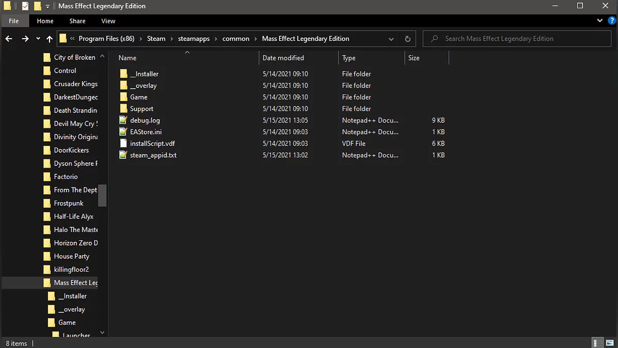Switch to Details view layout
The height and width of the screenshot is (348, 618).
(x=597, y=343)
